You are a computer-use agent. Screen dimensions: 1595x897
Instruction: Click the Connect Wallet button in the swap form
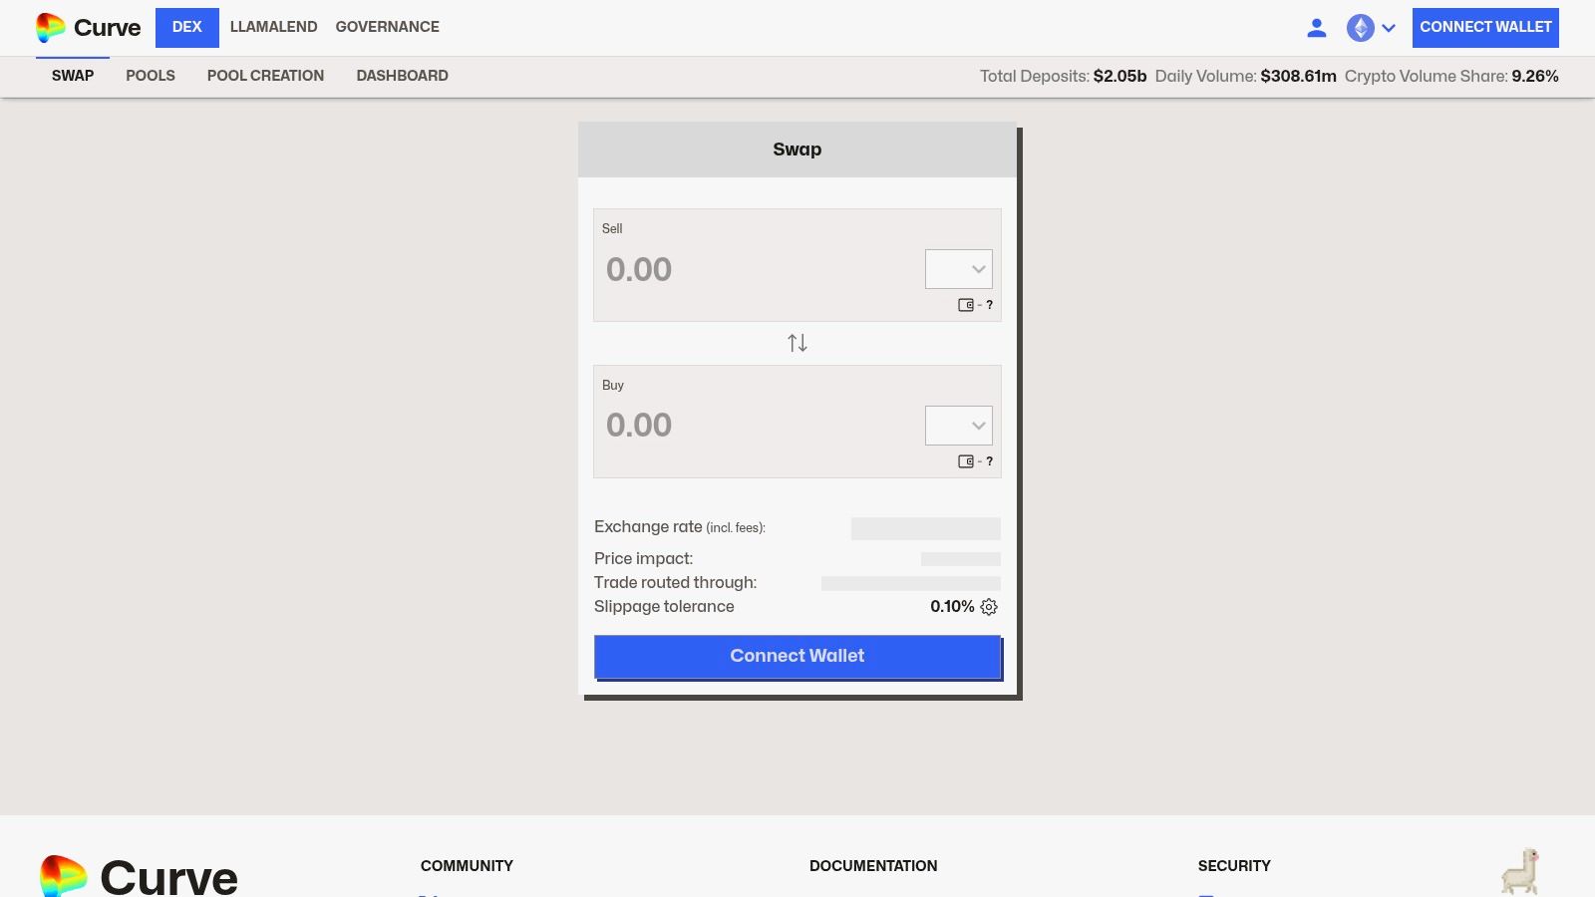[797, 656]
